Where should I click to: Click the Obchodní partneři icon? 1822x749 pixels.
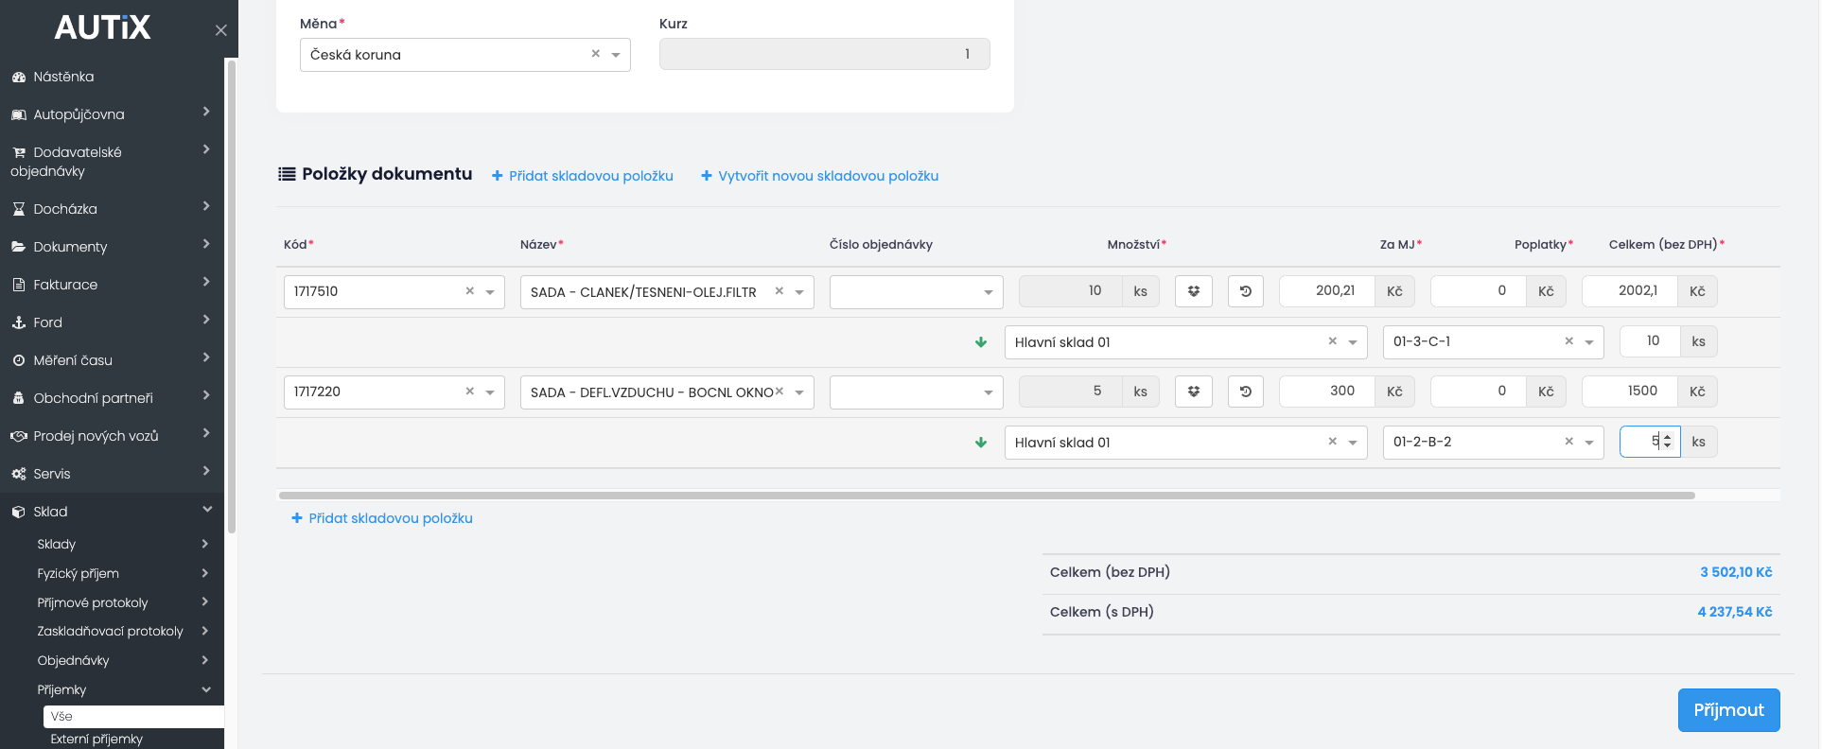[x=18, y=398]
